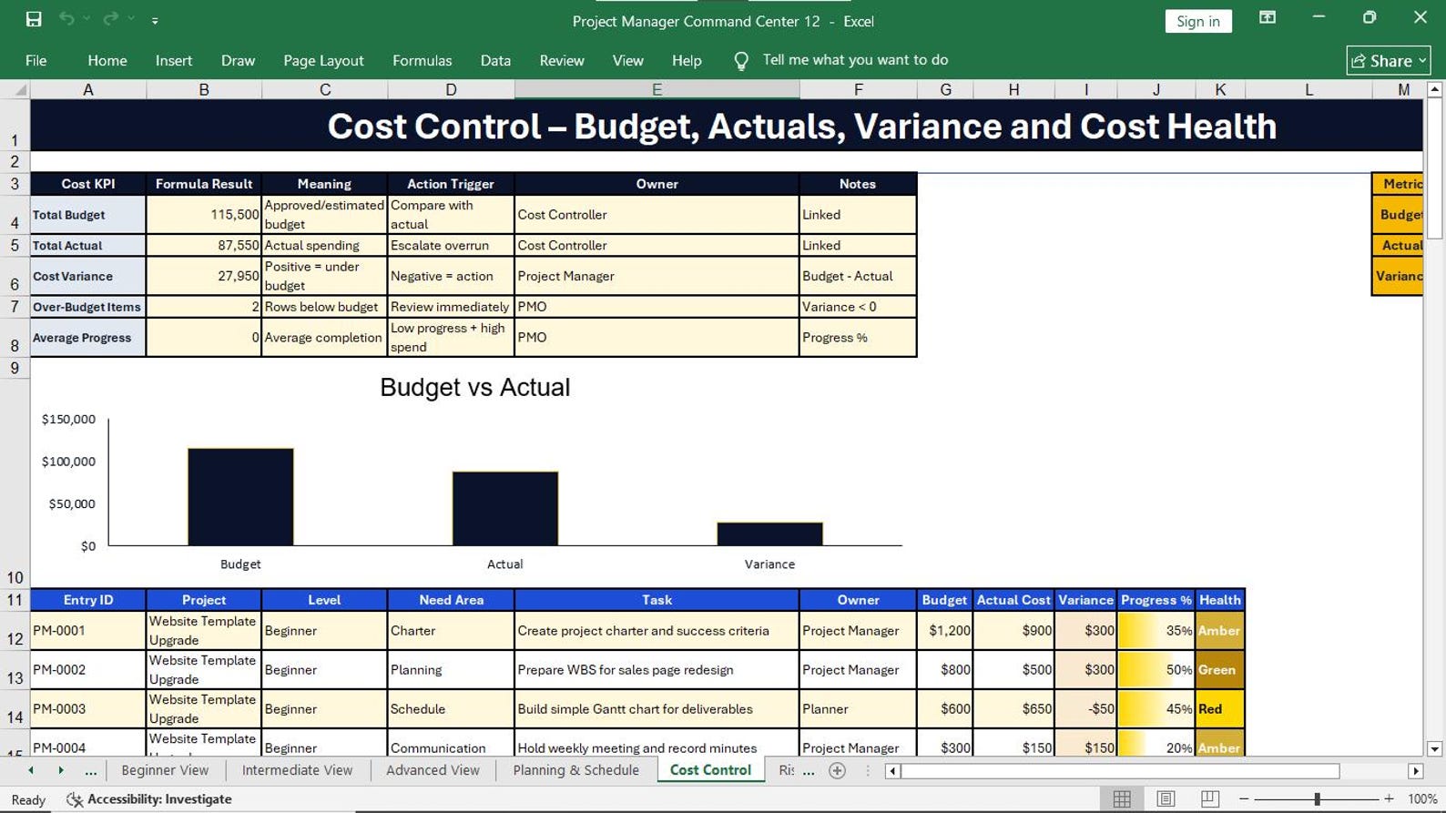Click the Save icon in title bar
The image size is (1446, 813).
pyautogui.click(x=34, y=19)
